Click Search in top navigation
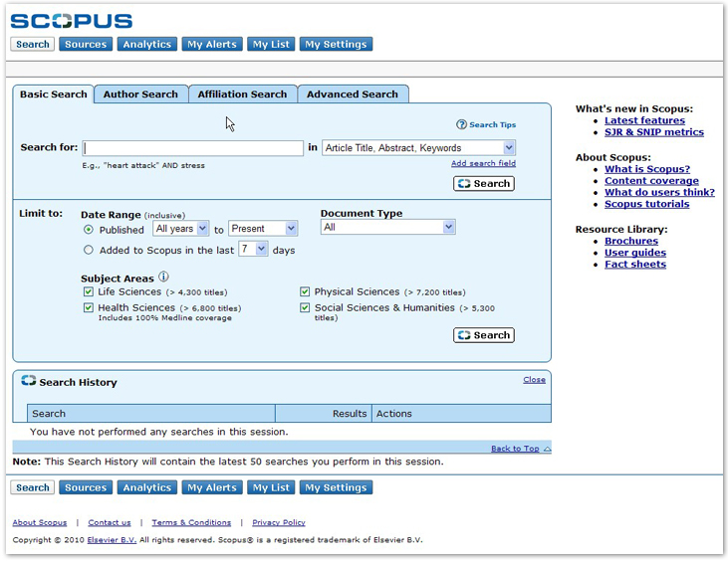 click(x=33, y=44)
